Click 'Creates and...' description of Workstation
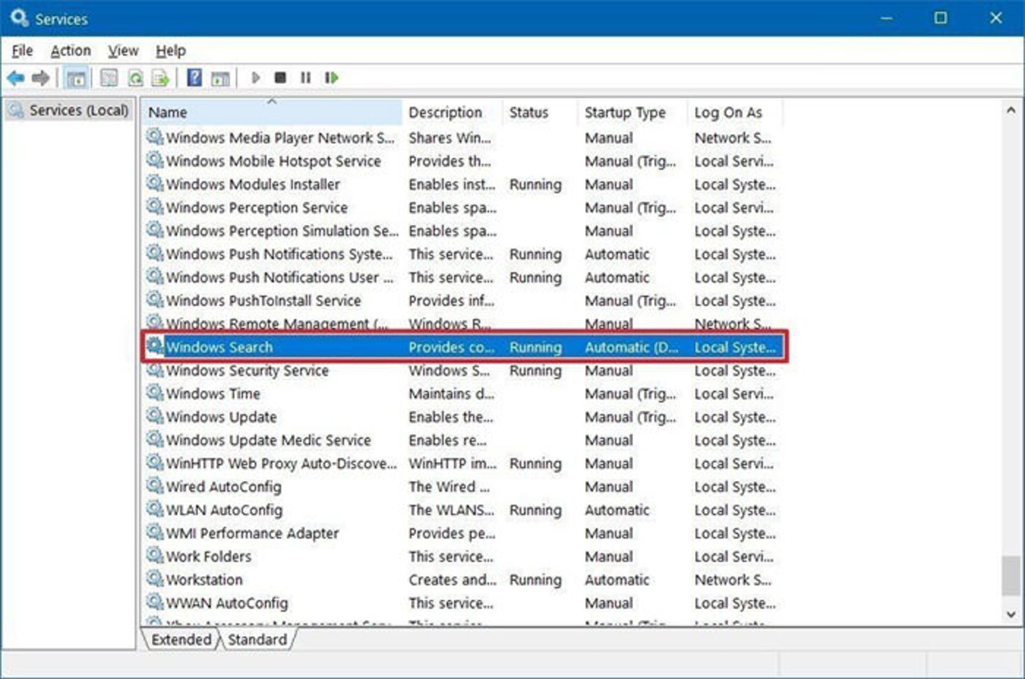The width and height of the screenshot is (1025, 679). click(452, 580)
